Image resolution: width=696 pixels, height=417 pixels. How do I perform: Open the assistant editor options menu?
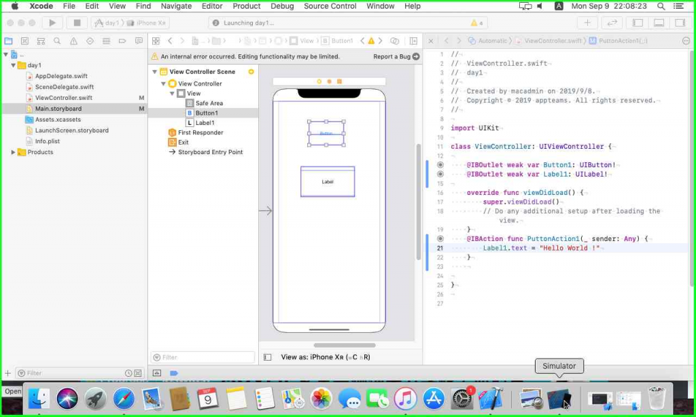[x=686, y=41]
